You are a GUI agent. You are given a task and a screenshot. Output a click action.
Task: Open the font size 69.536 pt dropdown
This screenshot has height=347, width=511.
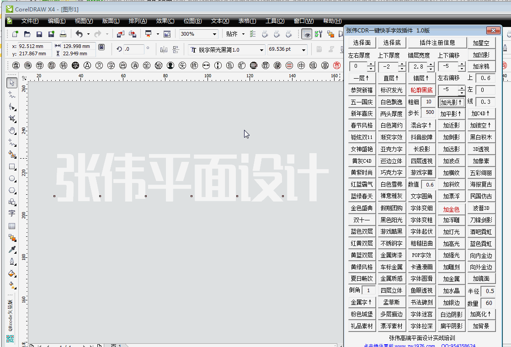[x=304, y=50]
